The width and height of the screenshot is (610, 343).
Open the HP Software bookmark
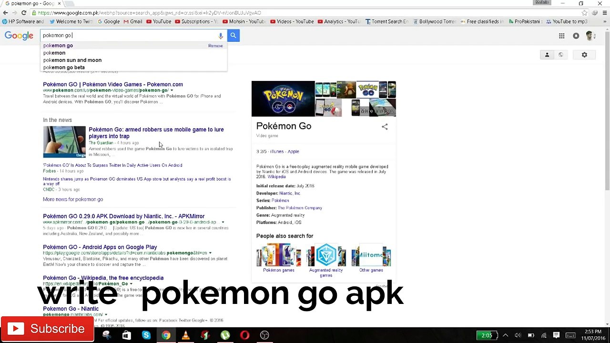coord(23,21)
